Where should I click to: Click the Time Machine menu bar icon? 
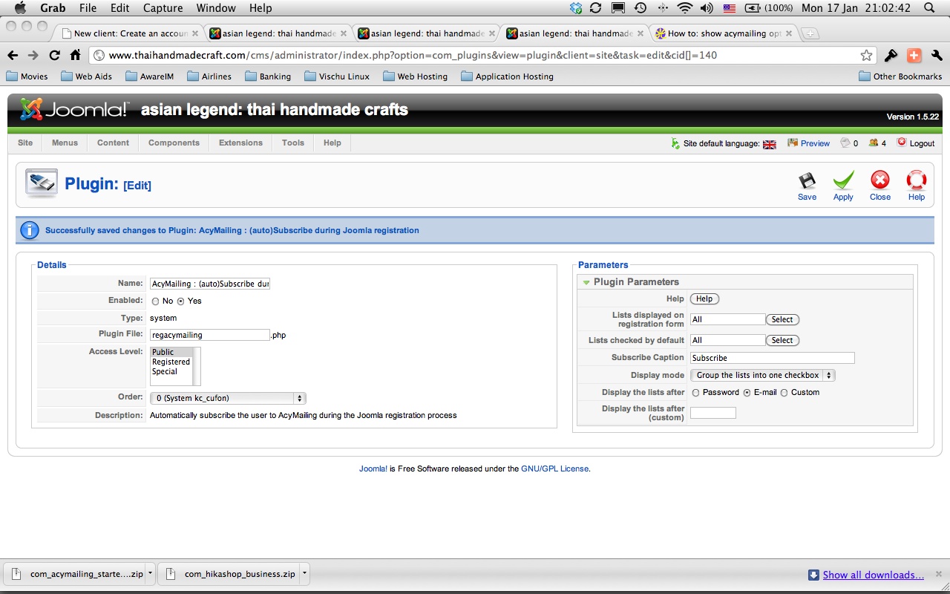(639, 8)
